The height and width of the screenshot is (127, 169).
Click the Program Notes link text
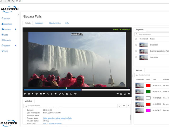click(x=58, y=118)
